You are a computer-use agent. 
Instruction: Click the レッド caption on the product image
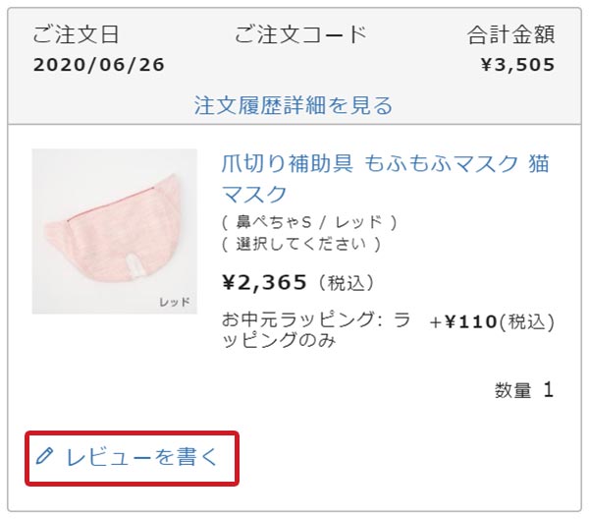click(x=174, y=302)
